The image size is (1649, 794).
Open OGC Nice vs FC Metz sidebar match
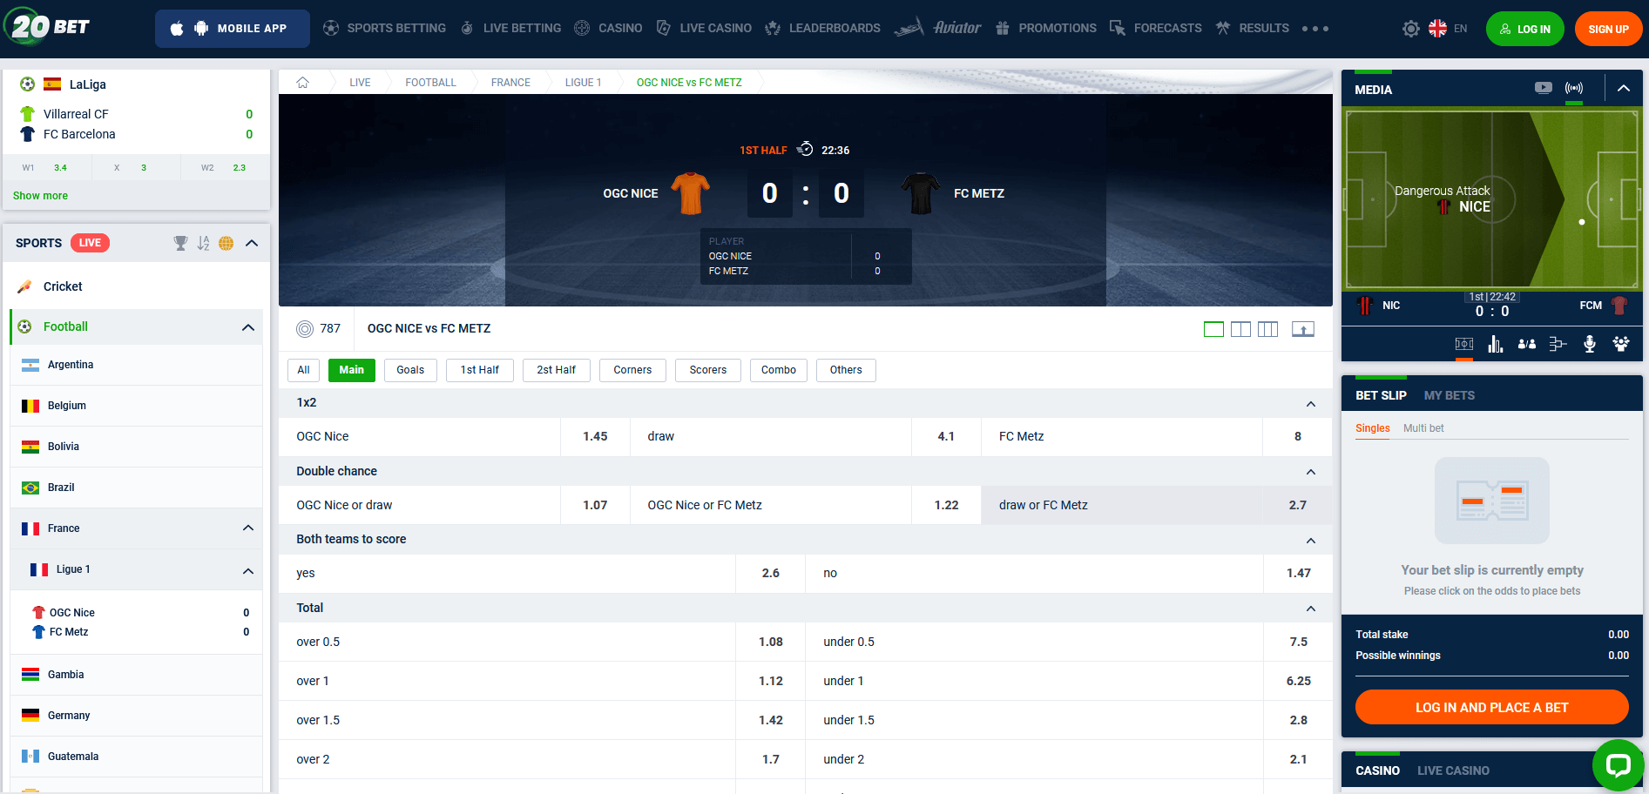136,622
